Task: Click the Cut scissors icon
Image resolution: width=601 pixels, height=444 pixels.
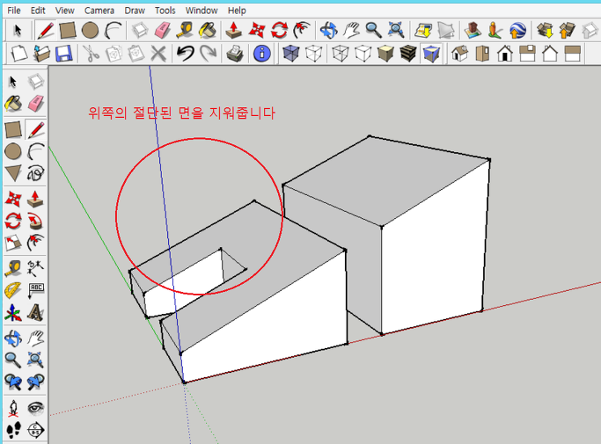Action: (91, 54)
